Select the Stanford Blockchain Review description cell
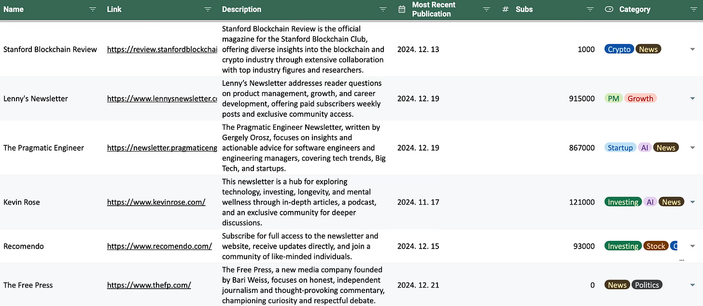 [x=303, y=49]
